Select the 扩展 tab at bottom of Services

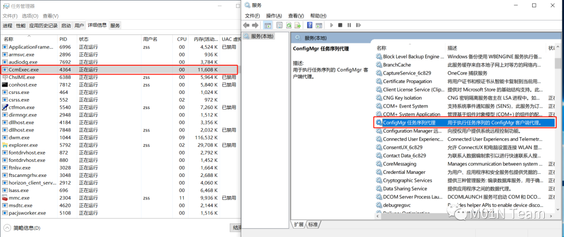click(x=299, y=224)
